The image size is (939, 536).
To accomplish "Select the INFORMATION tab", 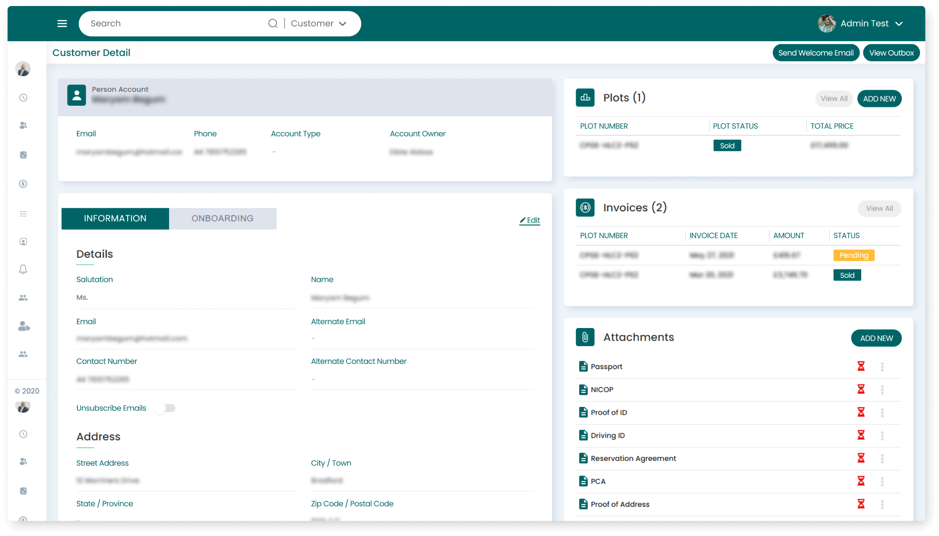I will (x=115, y=219).
